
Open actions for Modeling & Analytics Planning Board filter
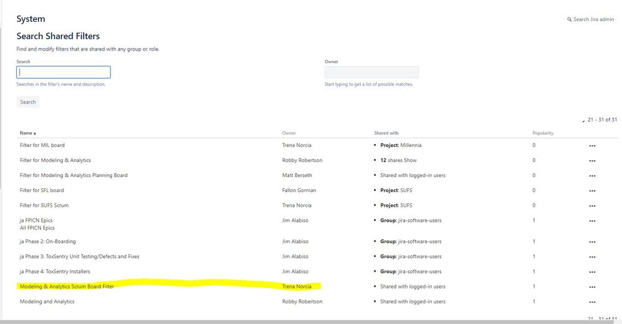point(592,176)
